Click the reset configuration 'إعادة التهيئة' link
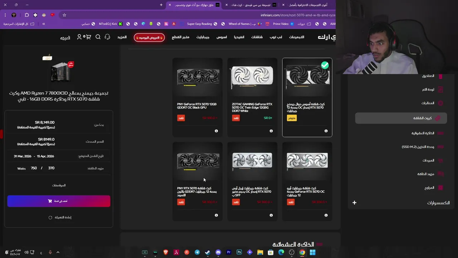The height and width of the screenshot is (258, 458). point(60,217)
